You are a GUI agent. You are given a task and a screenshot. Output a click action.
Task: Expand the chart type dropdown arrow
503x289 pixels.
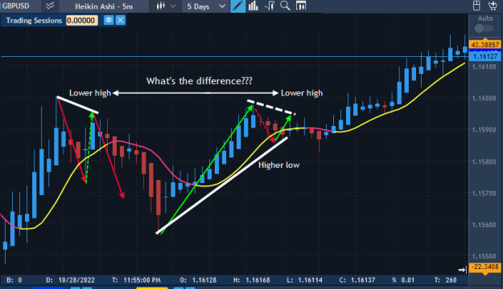pos(173,6)
